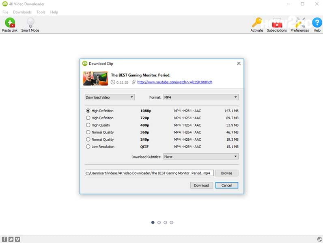The width and height of the screenshot is (323, 243).
Task: Open the Facebook icon in status bar
Action: point(4,239)
